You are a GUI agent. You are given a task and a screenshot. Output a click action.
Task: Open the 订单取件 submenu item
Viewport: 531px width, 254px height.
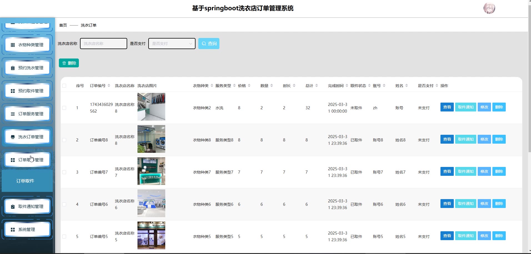coord(25,181)
